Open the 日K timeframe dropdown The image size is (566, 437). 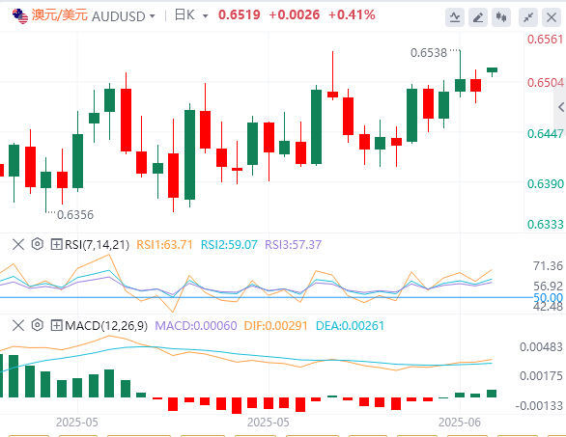[x=206, y=16]
